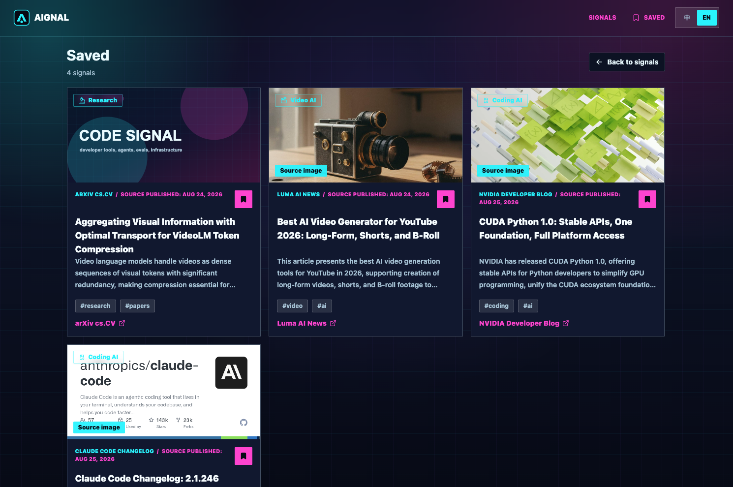This screenshot has height=487, width=733.
Task: Open the green sticky notes thumbnail
Action: click(x=568, y=135)
